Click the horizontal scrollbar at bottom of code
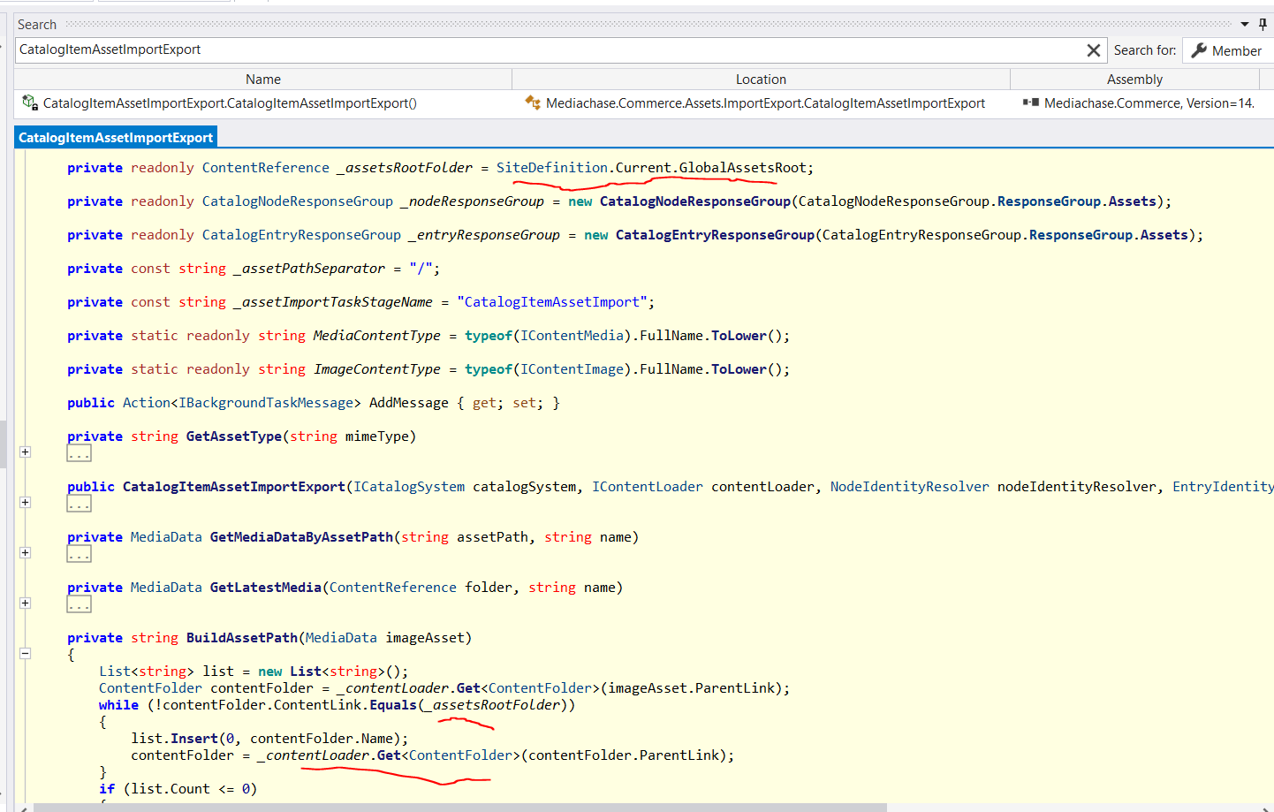Viewport: 1274px width, 812px height. tap(459, 807)
